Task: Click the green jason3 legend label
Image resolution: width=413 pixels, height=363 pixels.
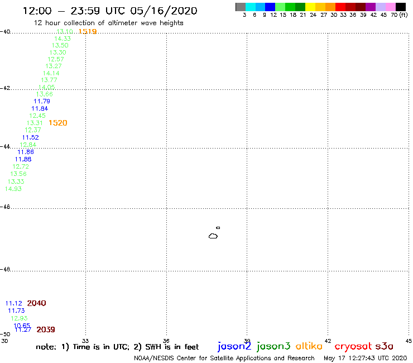Action: click(273, 346)
